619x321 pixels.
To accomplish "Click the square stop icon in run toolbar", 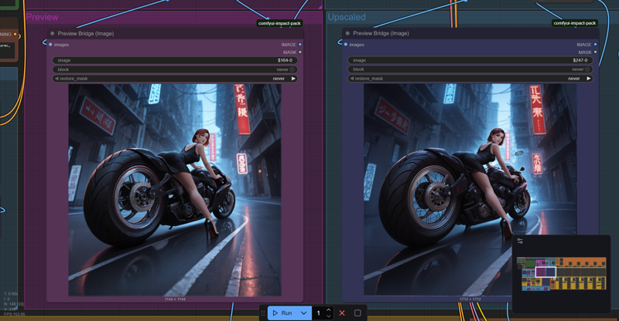I will pos(357,313).
